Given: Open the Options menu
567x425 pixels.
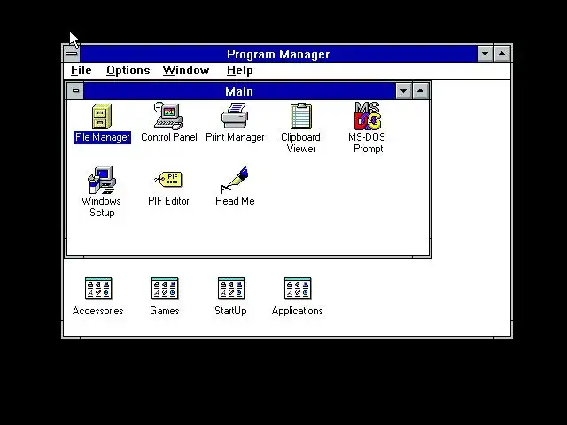Looking at the screenshot, I should pos(128,71).
